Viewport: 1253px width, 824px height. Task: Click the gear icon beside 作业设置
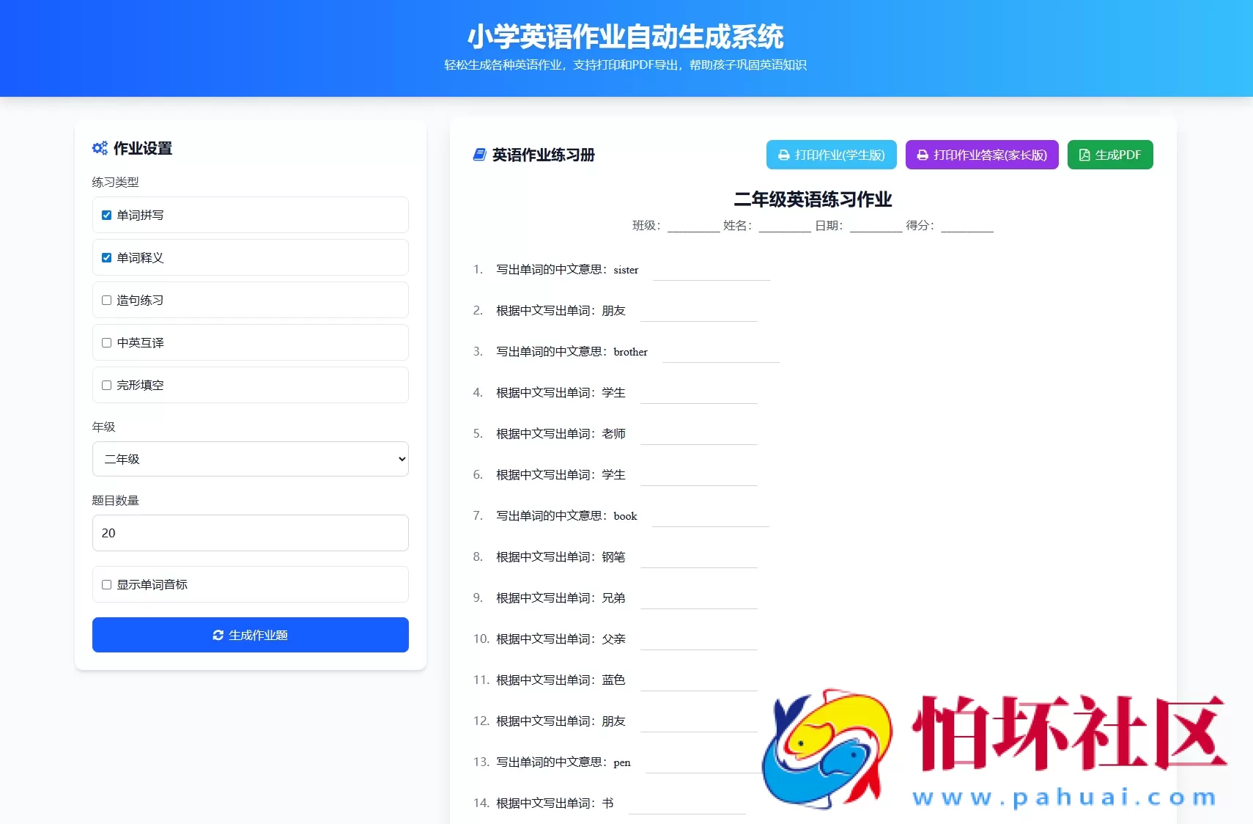click(x=100, y=147)
